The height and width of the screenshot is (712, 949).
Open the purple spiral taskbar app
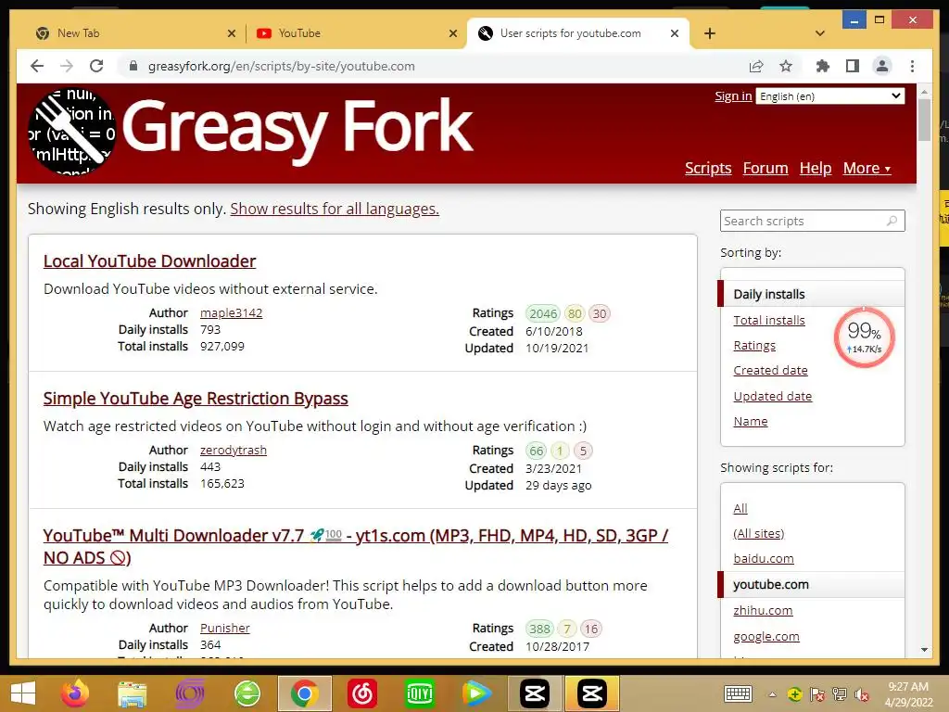tap(189, 693)
